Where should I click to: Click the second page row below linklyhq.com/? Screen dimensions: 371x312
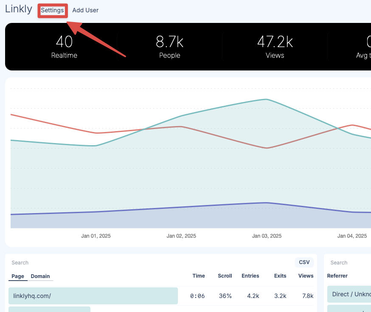click(49, 310)
